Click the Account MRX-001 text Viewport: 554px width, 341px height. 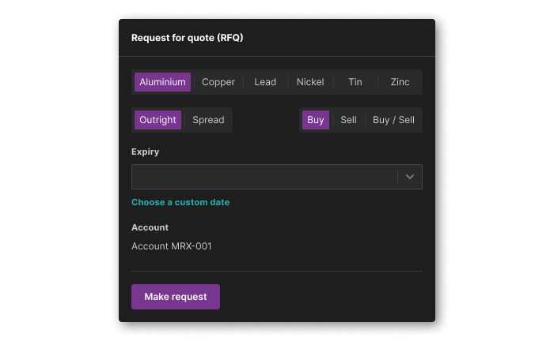click(x=172, y=246)
